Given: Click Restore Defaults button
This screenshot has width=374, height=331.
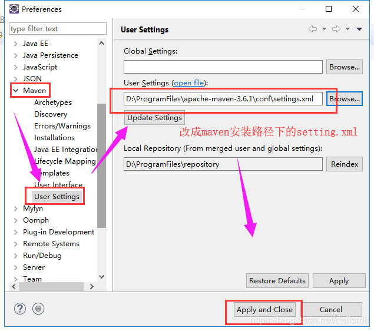Looking at the screenshot, I should (277, 281).
